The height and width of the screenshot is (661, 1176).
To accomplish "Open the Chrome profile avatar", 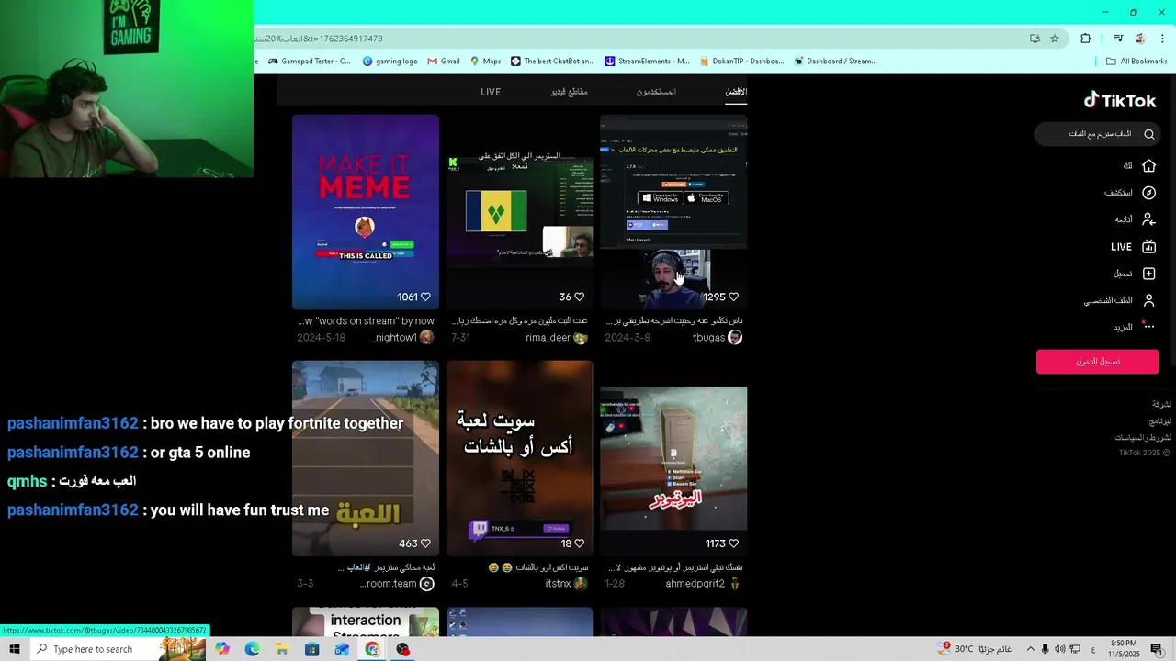I will [x=1140, y=39].
